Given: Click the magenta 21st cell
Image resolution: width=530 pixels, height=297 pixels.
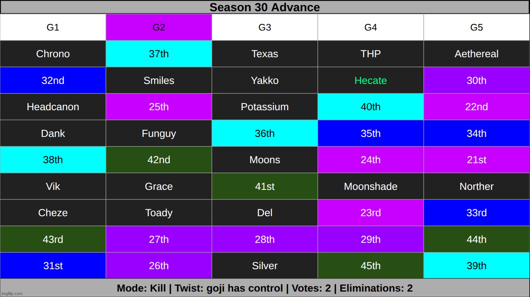Looking at the screenshot, I should click(476, 160).
